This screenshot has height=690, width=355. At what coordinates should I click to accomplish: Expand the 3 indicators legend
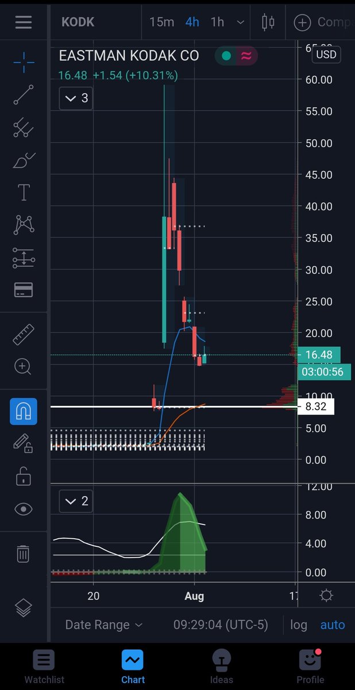[76, 98]
